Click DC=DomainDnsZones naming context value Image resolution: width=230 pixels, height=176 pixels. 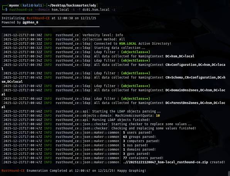195,91
